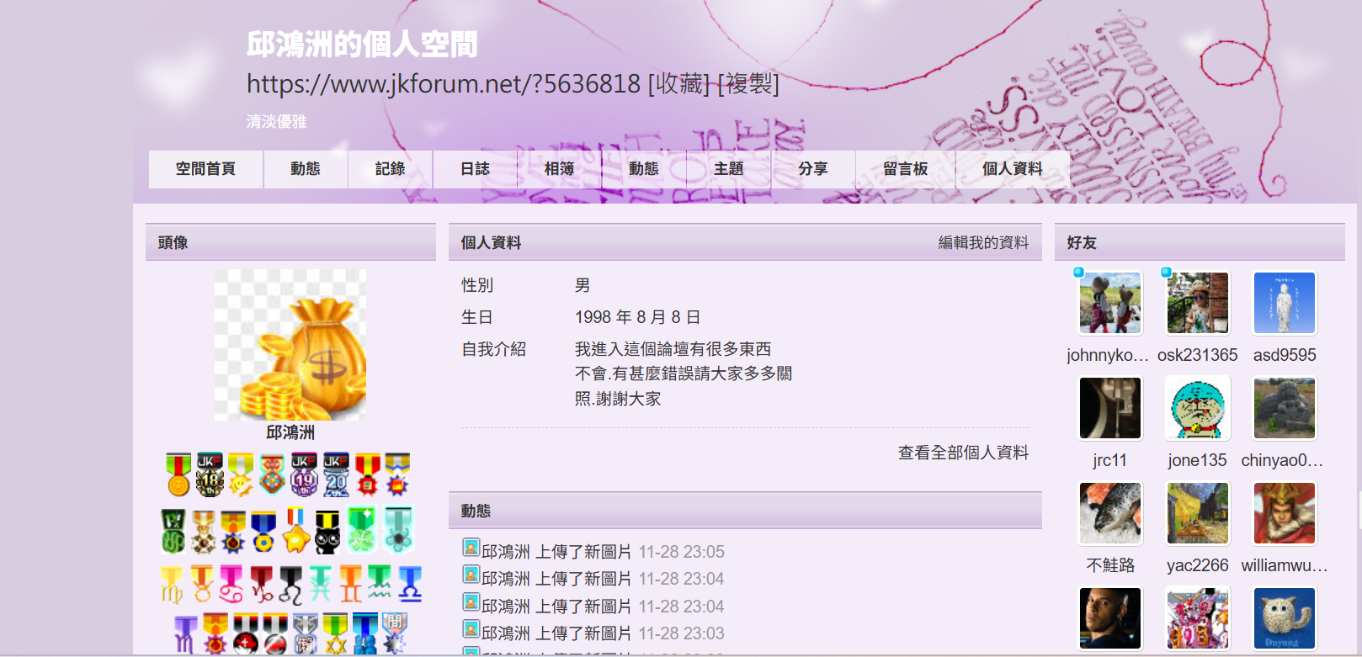Click friend name osk231365
The image size is (1362, 657).
pyautogui.click(x=1198, y=355)
